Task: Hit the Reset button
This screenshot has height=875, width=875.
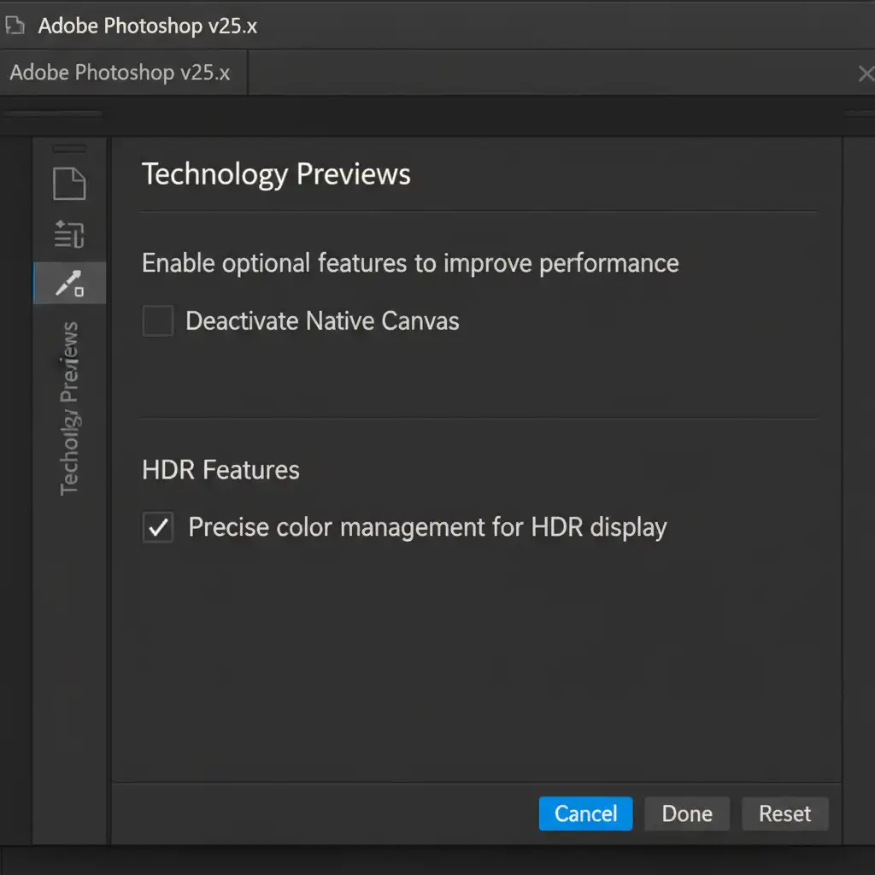Action: (x=784, y=813)
